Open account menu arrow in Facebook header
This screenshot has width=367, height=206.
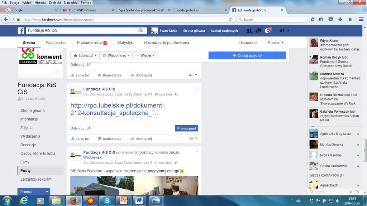point(289,31)
